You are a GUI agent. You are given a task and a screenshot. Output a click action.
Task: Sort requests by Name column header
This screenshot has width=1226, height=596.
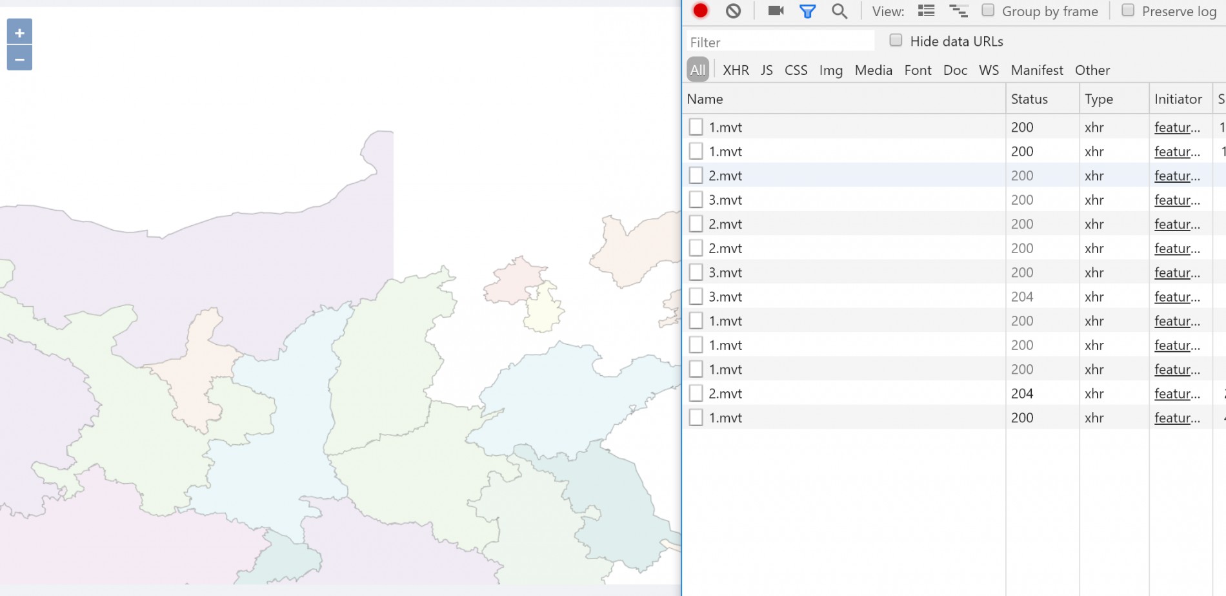[x=705, y=99]
